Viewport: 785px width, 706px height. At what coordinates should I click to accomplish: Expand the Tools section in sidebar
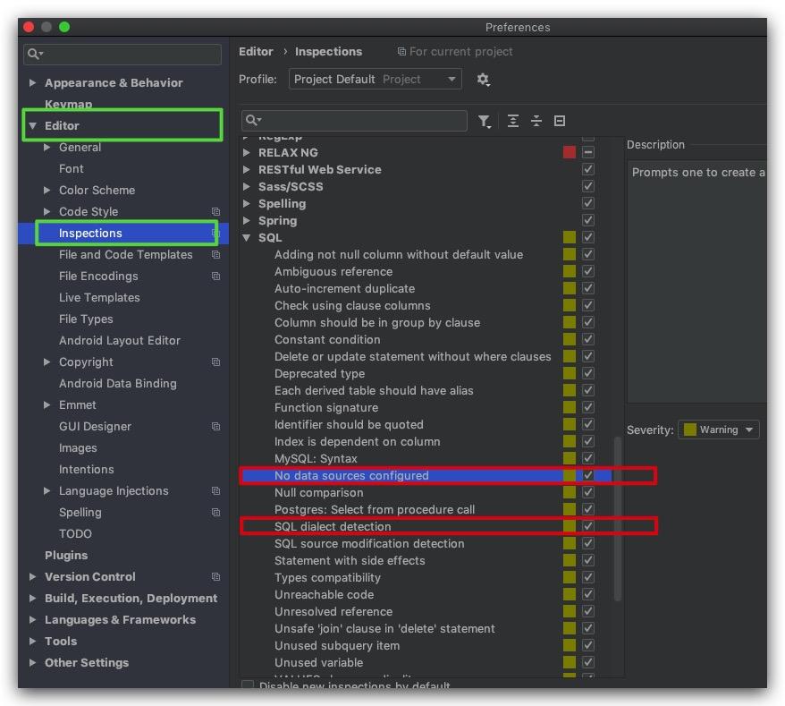pos(32,642)
